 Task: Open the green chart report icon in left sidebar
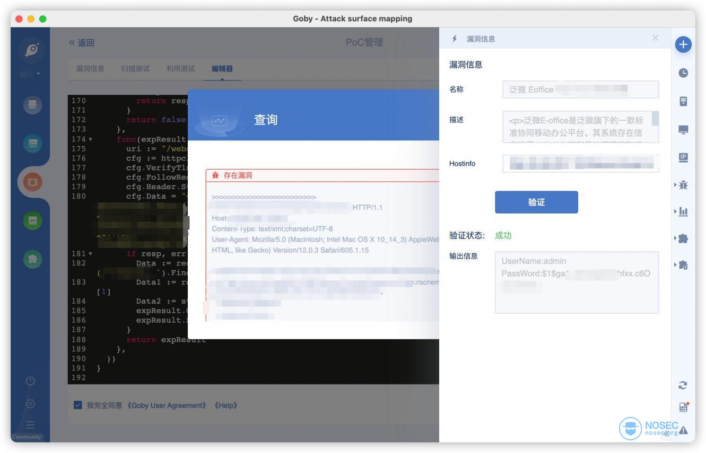tap(32, 220)
